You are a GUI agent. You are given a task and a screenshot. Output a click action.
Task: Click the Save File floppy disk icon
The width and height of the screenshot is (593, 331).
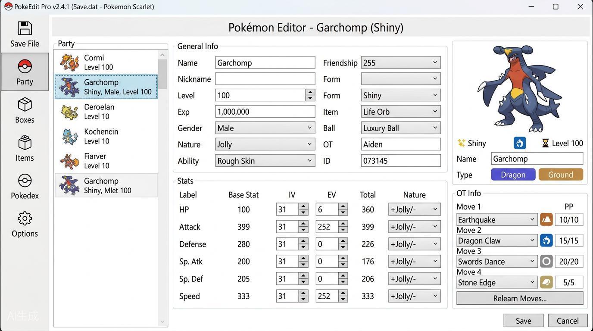(25, 28)
